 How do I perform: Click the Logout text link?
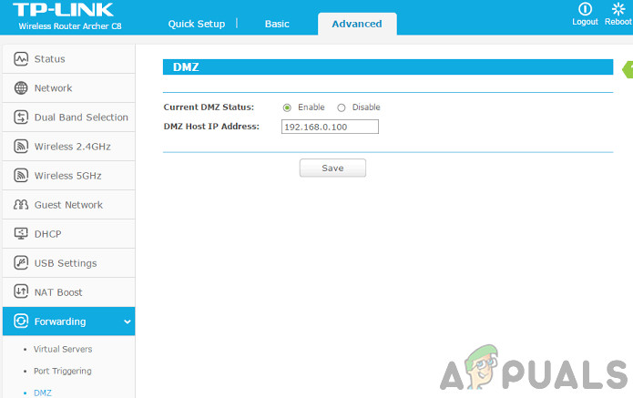585,22
